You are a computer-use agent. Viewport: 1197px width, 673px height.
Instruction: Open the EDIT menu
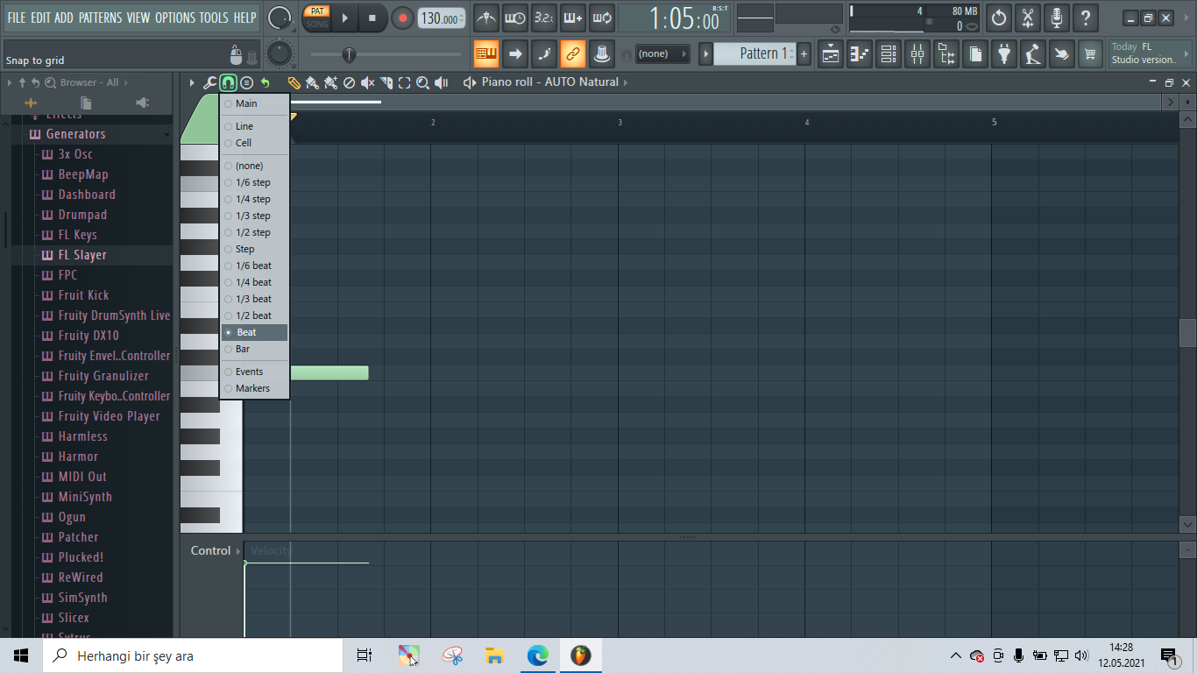tap(40, 18)
